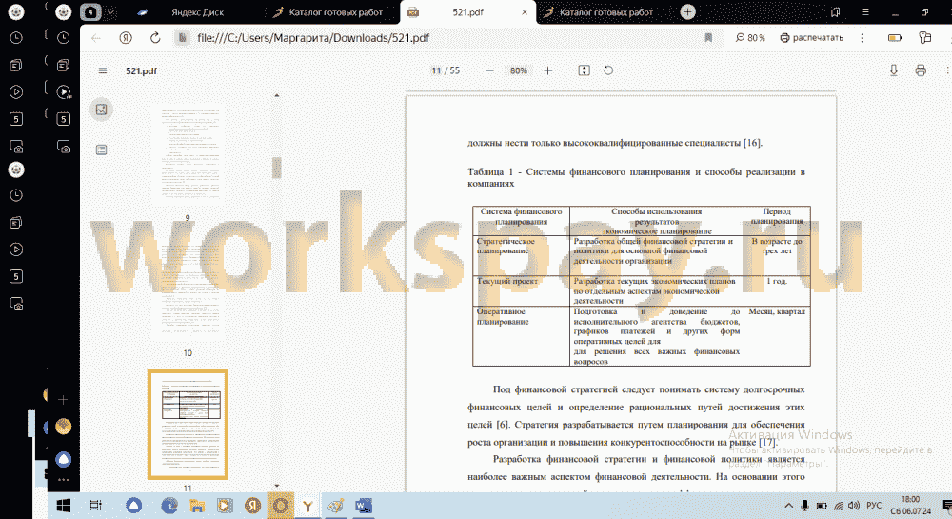Image resolution: width=952 pixels, height=519 pixels.
Task: Click the thumbnail scrollbar up arrow
Action: [277, 95]
